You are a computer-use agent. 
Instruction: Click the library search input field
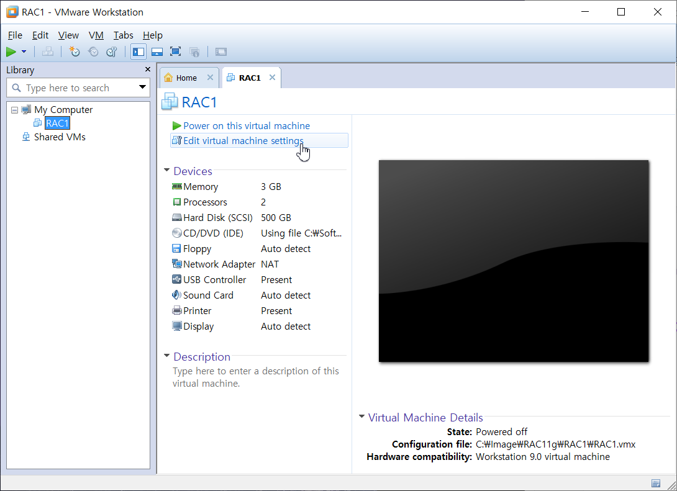click(x=78, y=88)
